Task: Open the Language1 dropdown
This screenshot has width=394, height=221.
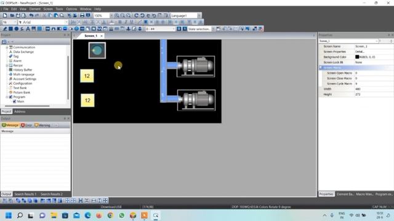Action: pos(199,15)
